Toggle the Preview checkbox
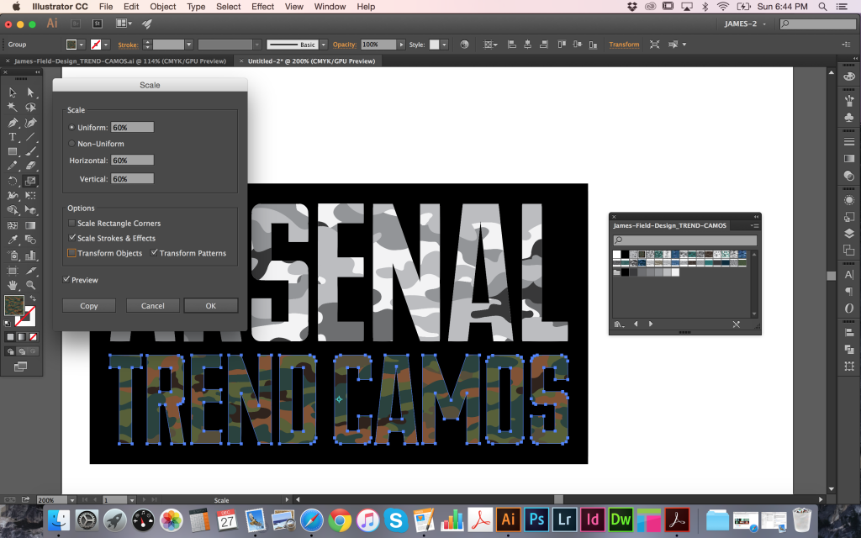The height and width of the screenshot is (538, 861). [66, 280]
